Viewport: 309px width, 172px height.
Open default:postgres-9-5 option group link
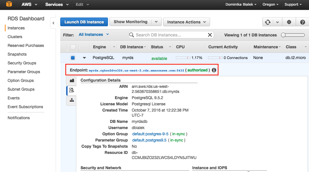click(x=150, y=134)
